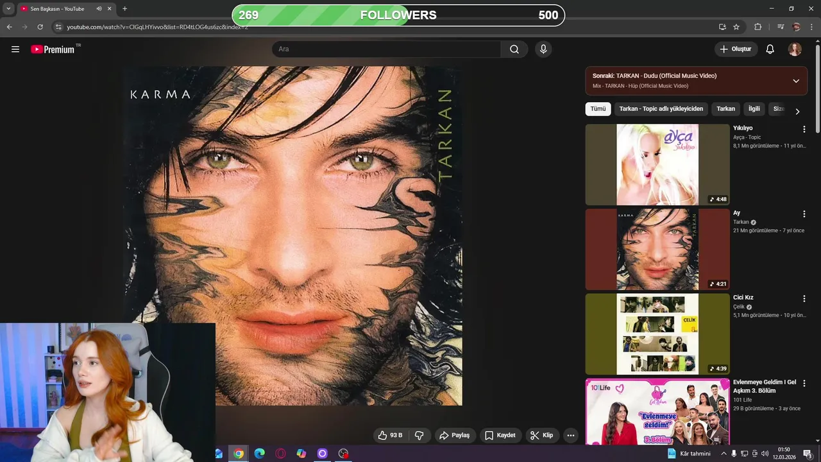Open Chrome extensions puzzle icon
The image size is (821, 462).
click(x=758, y=27)
